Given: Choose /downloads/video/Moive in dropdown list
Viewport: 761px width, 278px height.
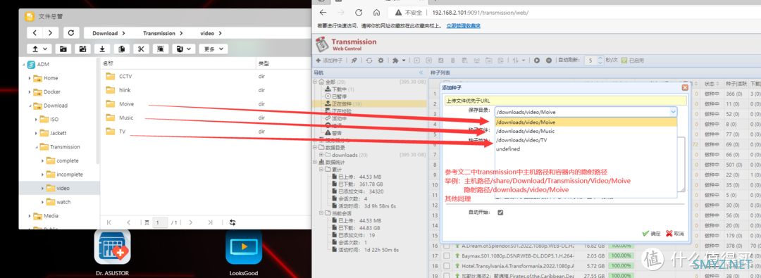Looking at the screenshot, I should pos(586,122).
